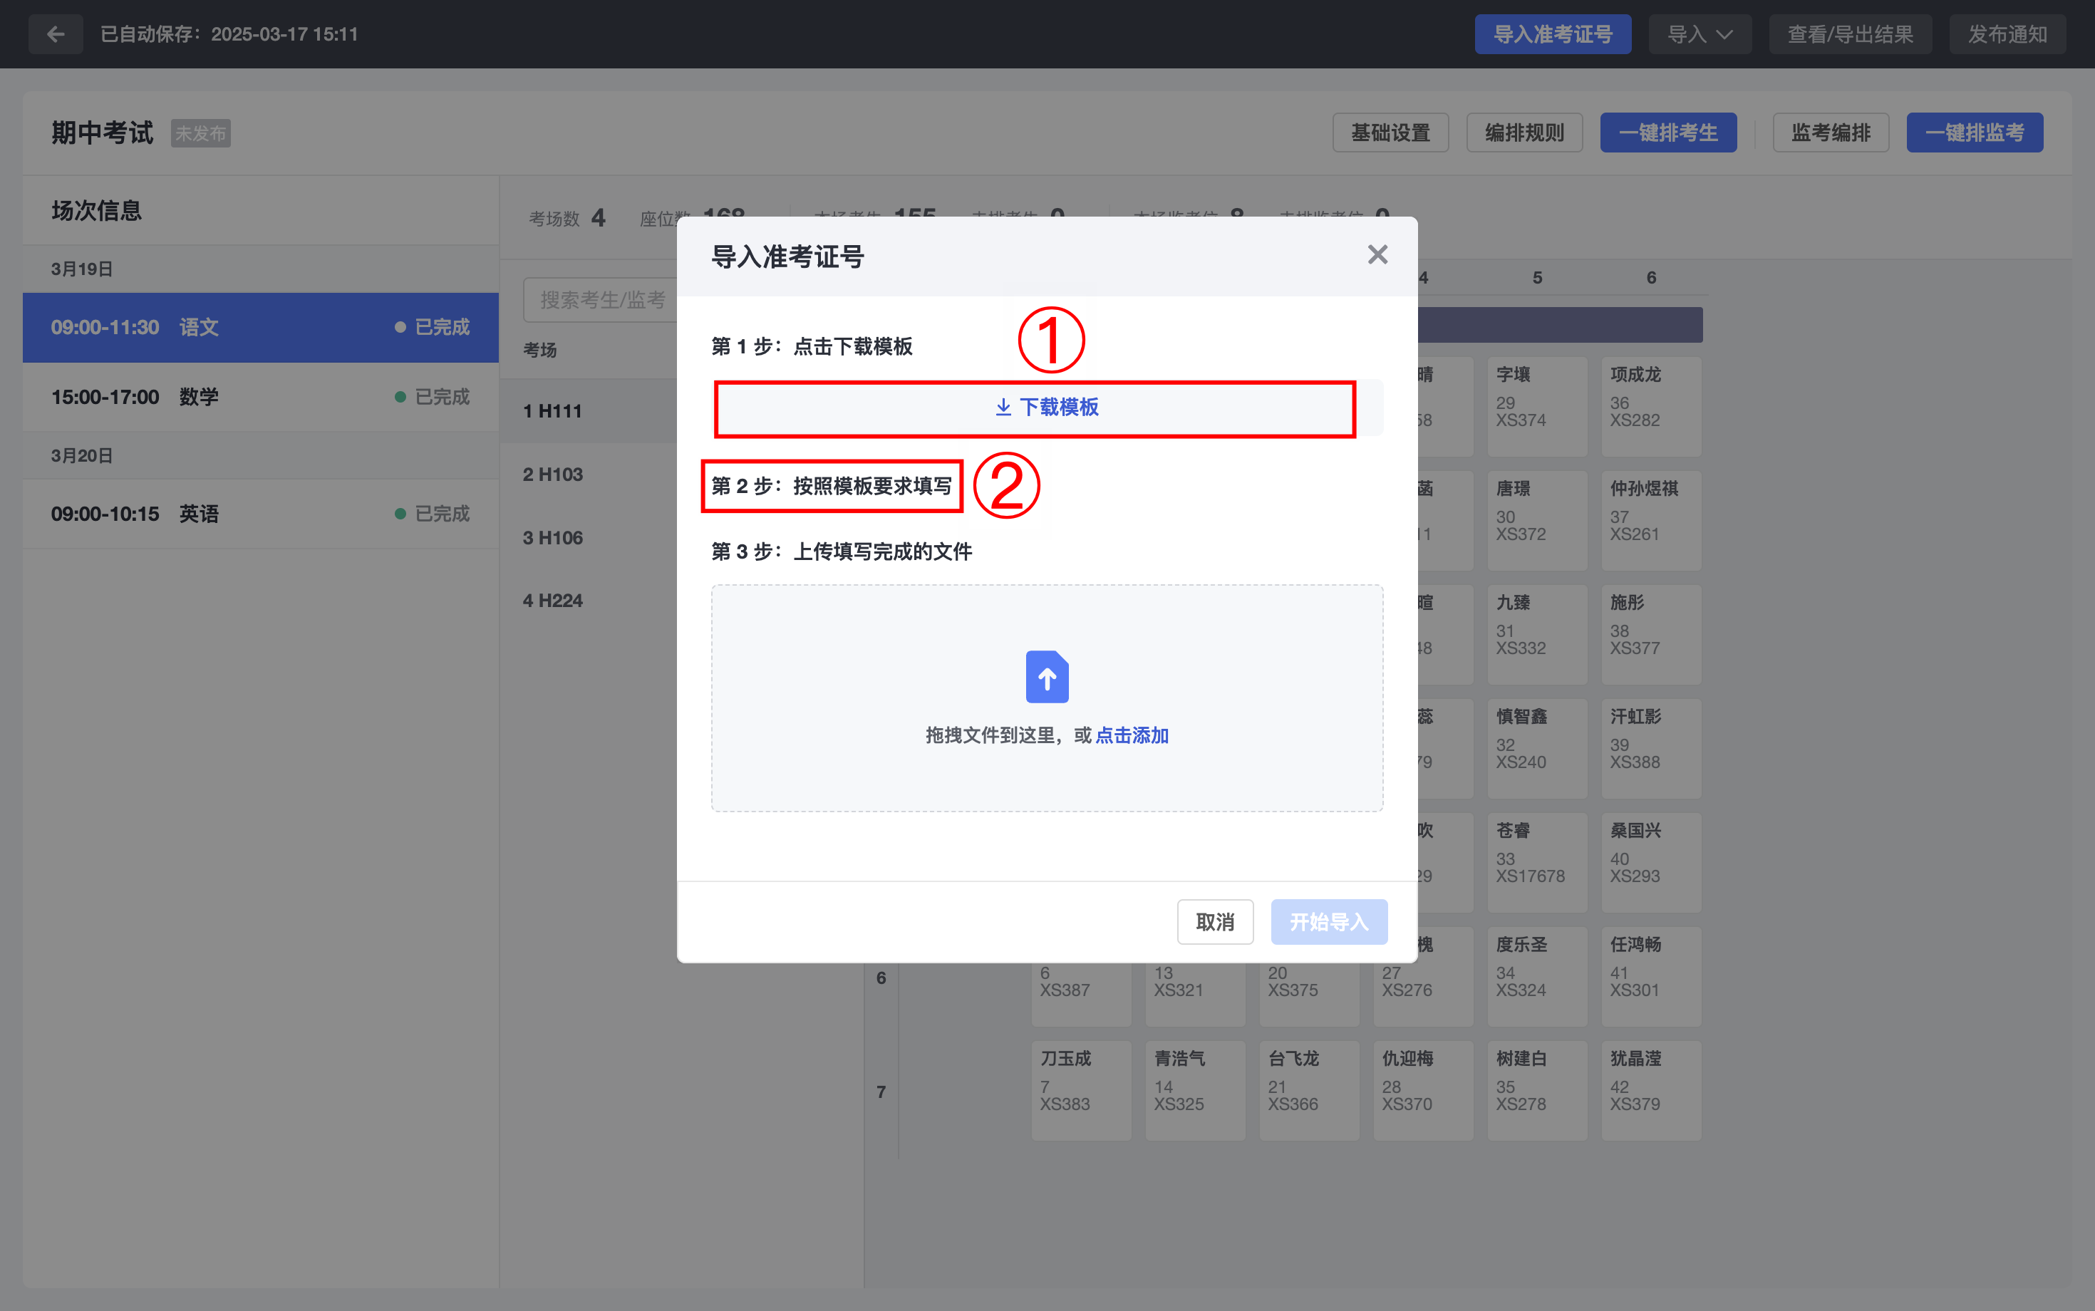The width and height of the screenshot is (2095, 1311).
Task: Click the 开始导入 button
Action: 1328,922
